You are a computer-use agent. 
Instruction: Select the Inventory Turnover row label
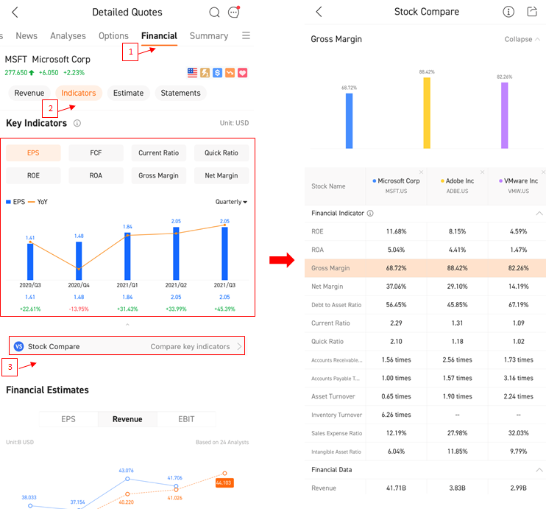tap(336, 415)
